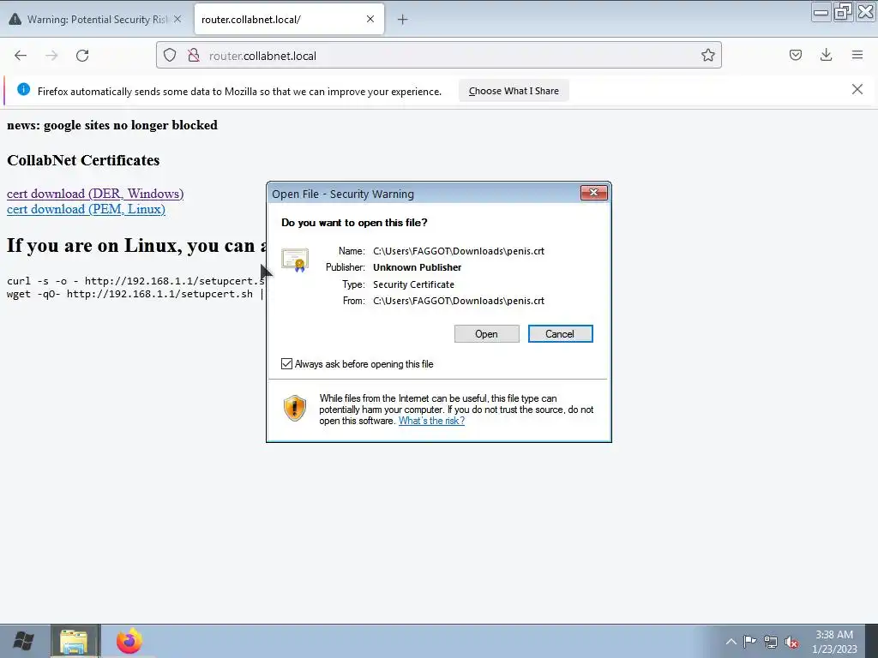Open the taskbar clock showing 3:38 AM
The width and height of the screenshot is (878, 658).
[x=834, y=641]
